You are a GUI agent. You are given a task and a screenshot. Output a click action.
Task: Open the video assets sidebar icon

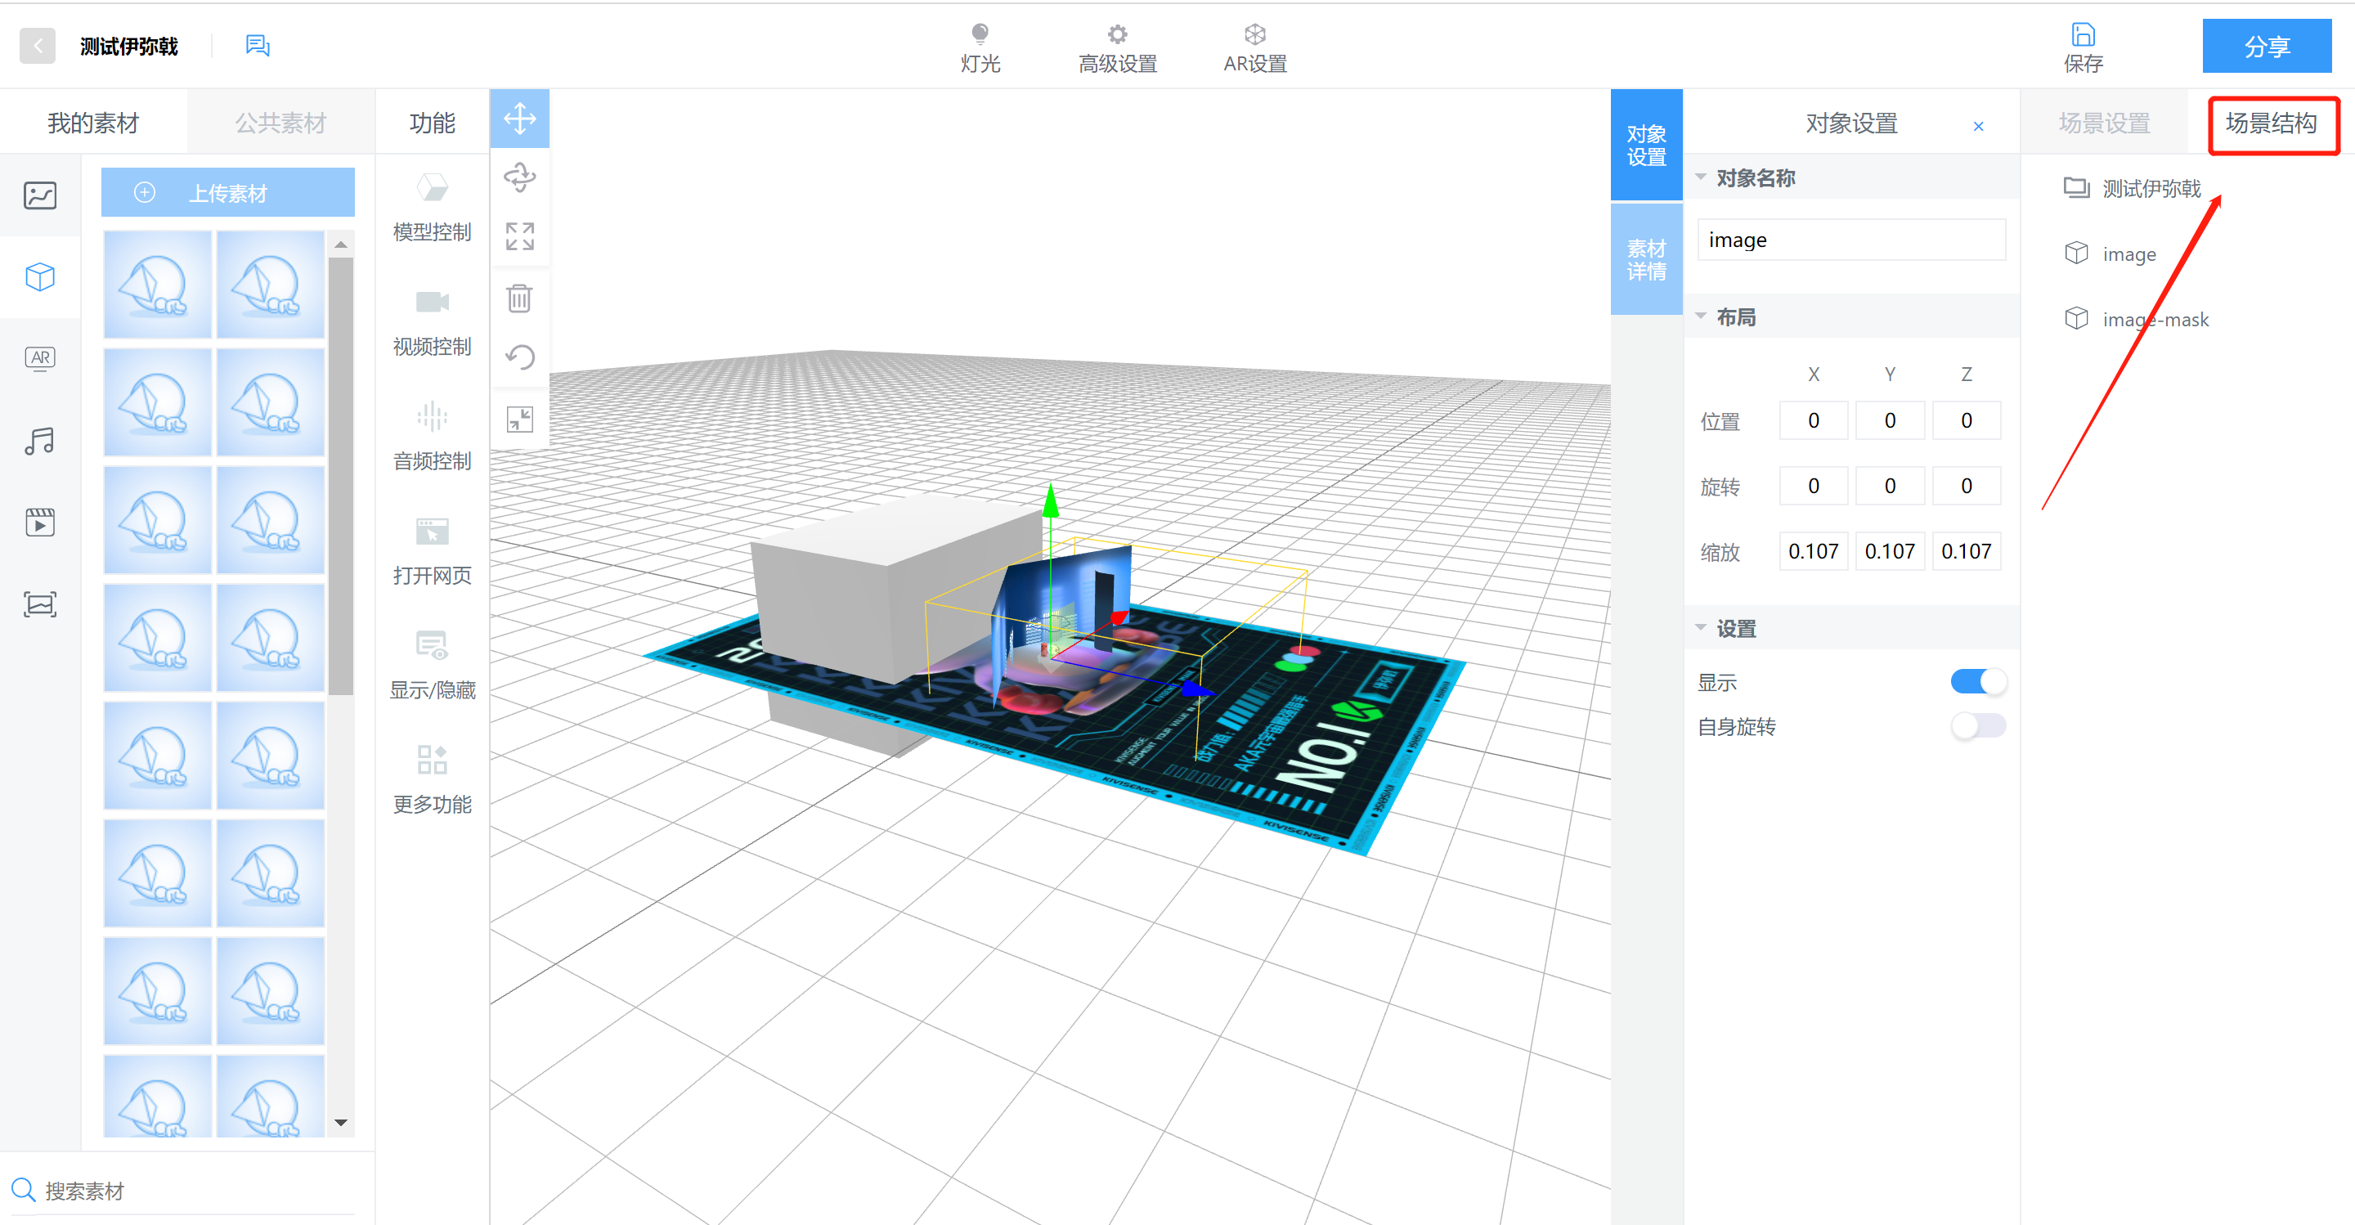coord(40,523)
